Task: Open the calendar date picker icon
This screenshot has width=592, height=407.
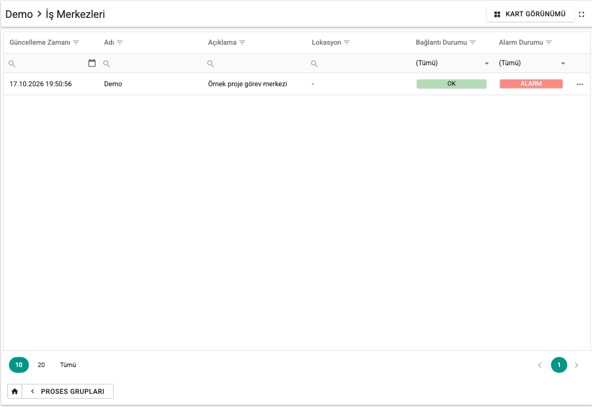Action: pyautogui.click(x=92, y=63)
